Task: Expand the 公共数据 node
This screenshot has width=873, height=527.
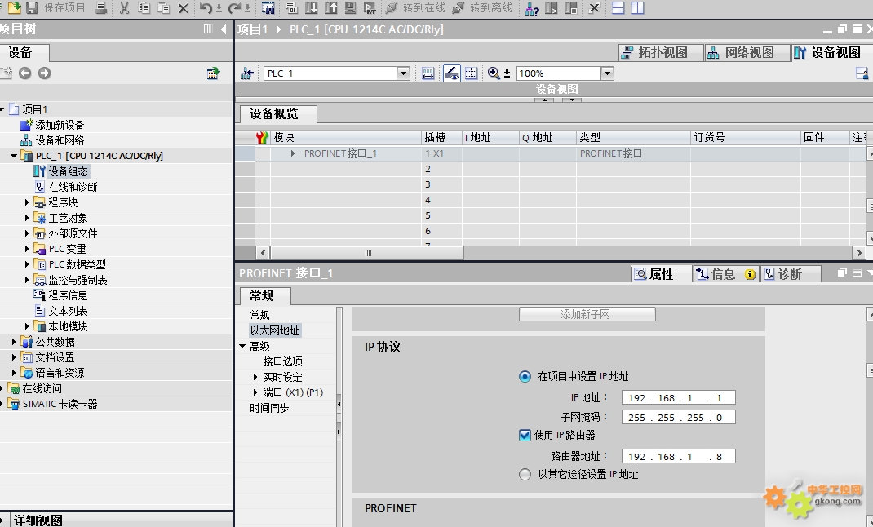Action: pos(14,342)
